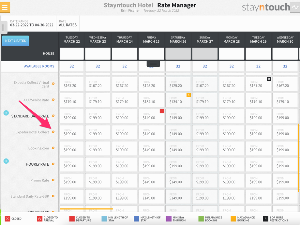The height and width of the screenshot is (225, 300).
Task: Click the MIN STAY THROUGH purple swatch
Action: (169, 219)
